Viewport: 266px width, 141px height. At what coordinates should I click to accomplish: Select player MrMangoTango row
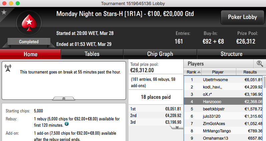click(223, 131)
